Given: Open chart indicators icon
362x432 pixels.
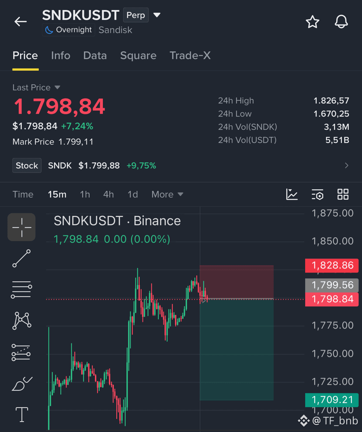Looking at the screenshot, I should click(292, 194).
